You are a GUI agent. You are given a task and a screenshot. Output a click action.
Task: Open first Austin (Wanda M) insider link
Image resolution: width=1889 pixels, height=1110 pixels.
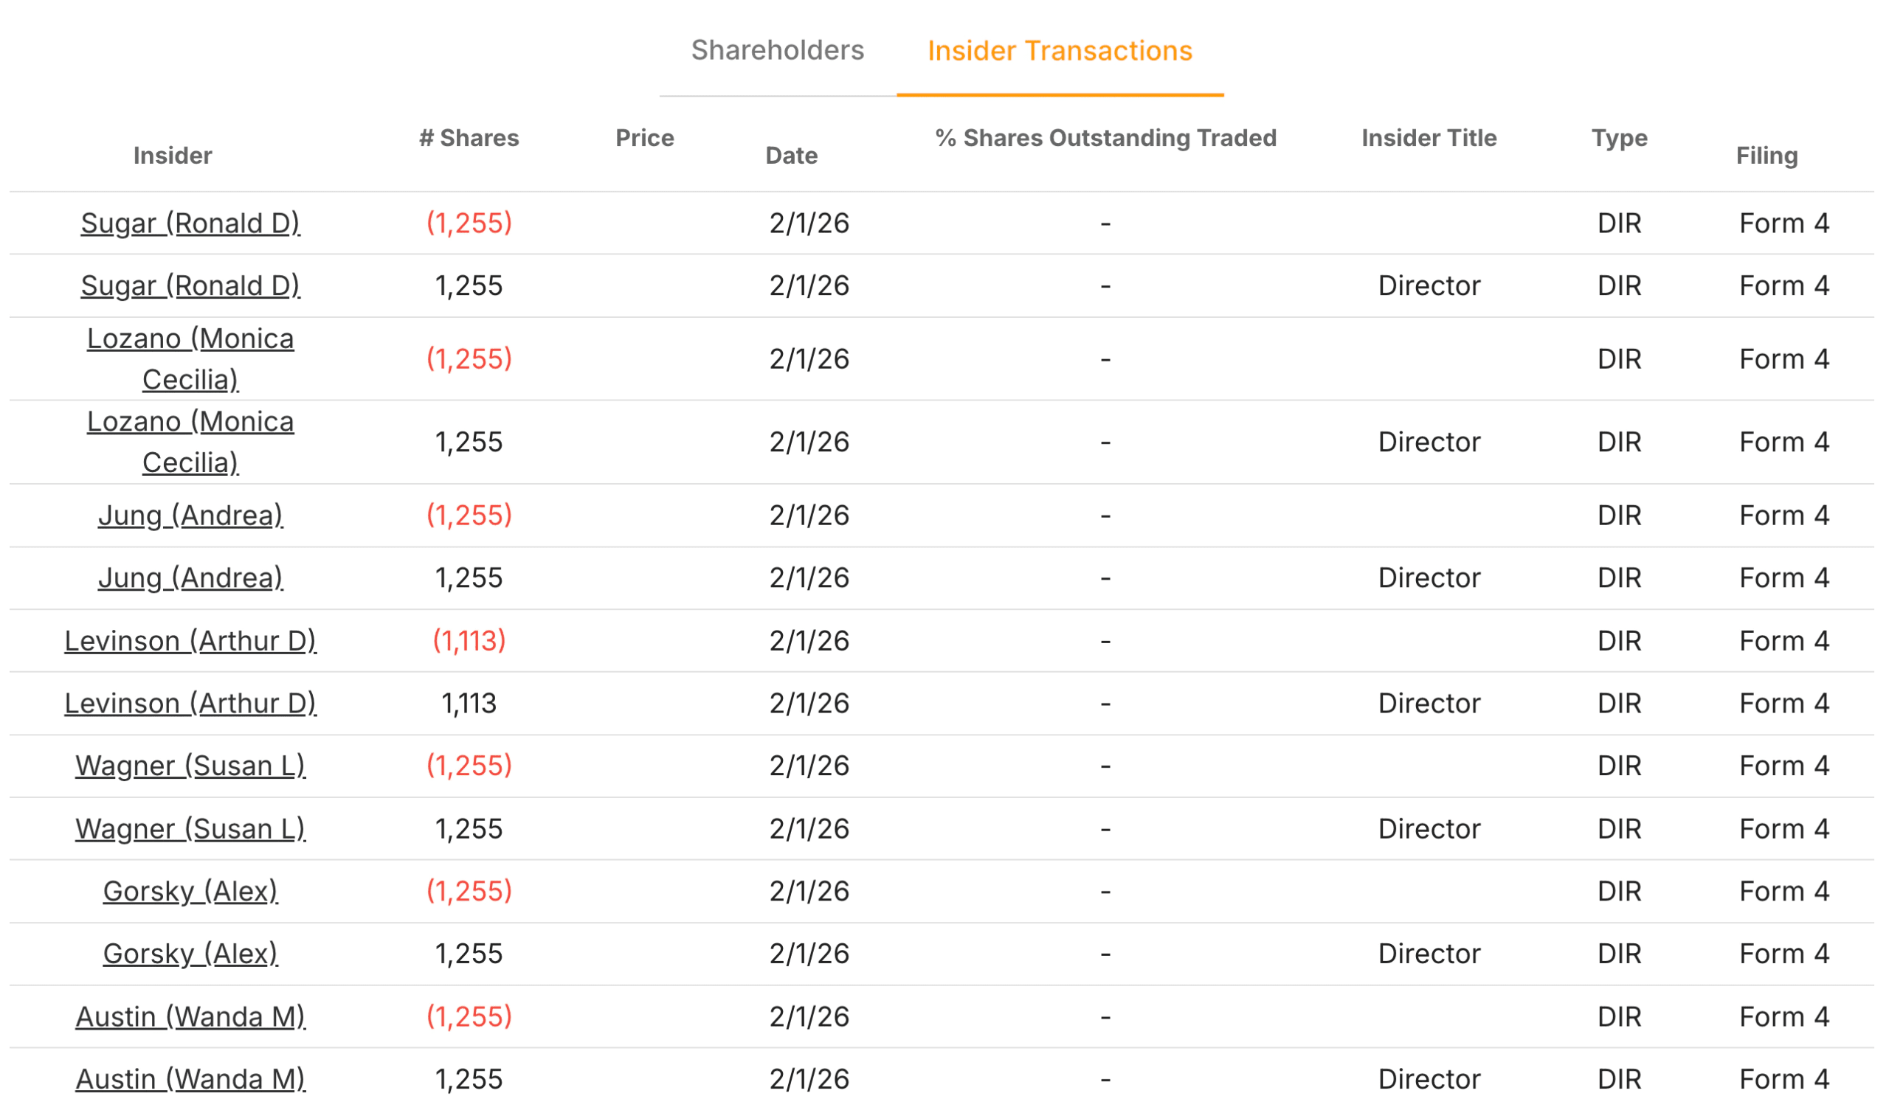pyautogui.click(x=190, y=1017)
